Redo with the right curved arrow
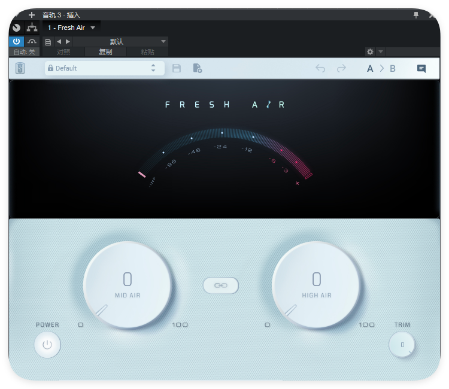The image size is (449, 389). pos(341,68)
